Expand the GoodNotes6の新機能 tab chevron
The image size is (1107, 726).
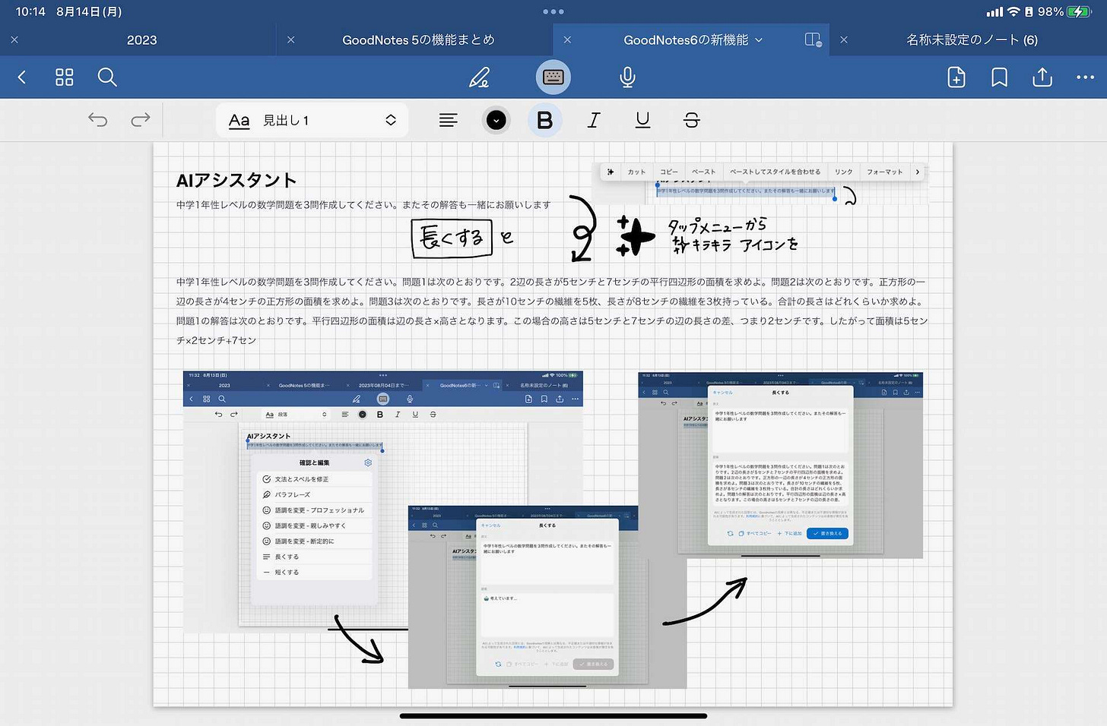[x=759, y=39]
